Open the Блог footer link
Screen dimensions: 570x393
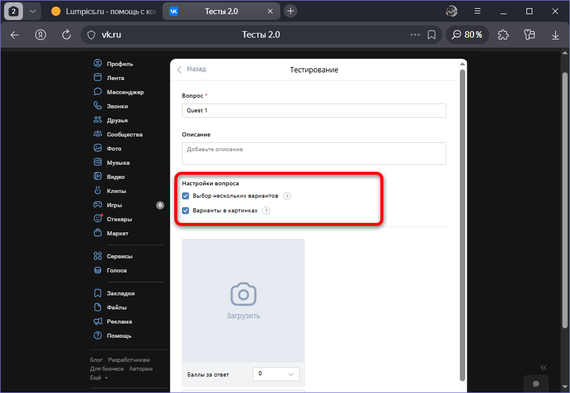[x=97, y=360]
